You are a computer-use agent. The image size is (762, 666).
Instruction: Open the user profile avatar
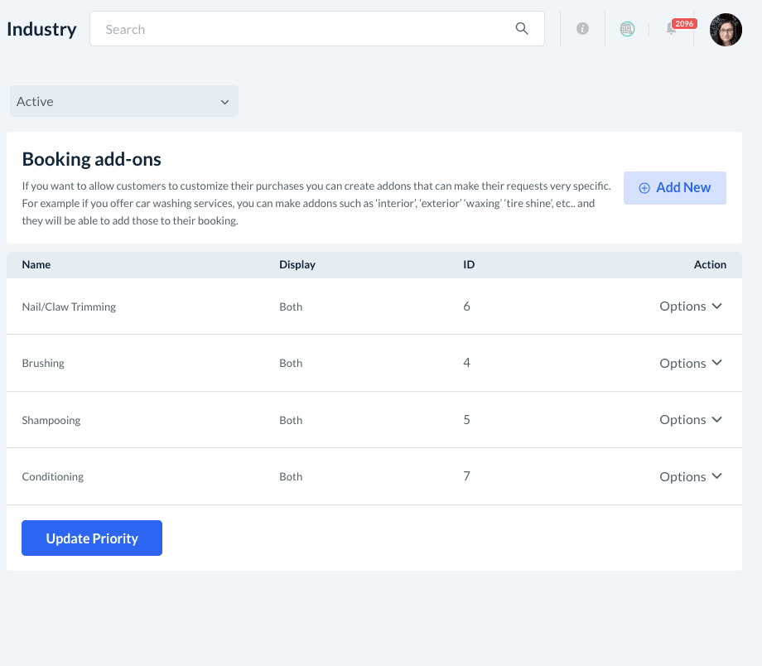click(726, 29)
